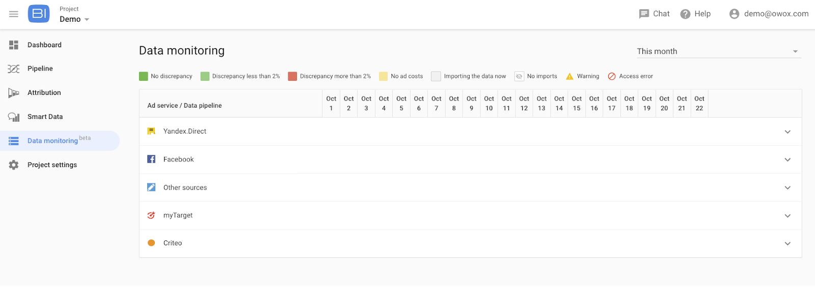The height and width of the screenshot is (288, 815).
Task: Click the Oct 13 column header
Action: [x=541, y=104]
